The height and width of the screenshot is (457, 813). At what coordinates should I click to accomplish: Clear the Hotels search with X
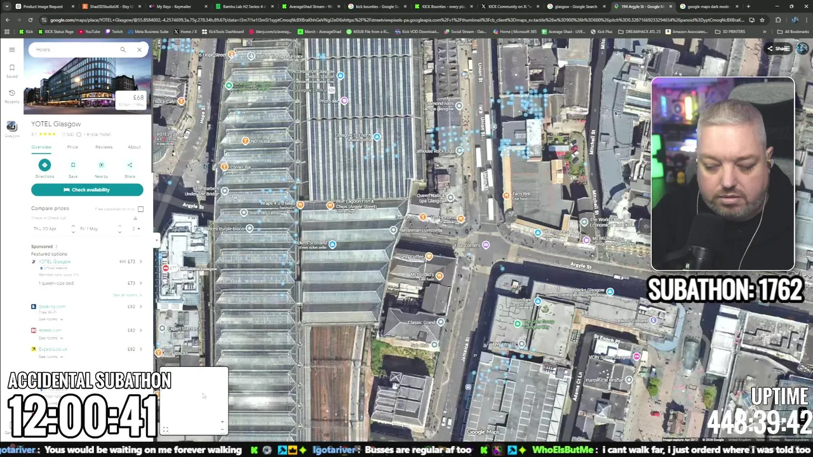coord(139,50)
